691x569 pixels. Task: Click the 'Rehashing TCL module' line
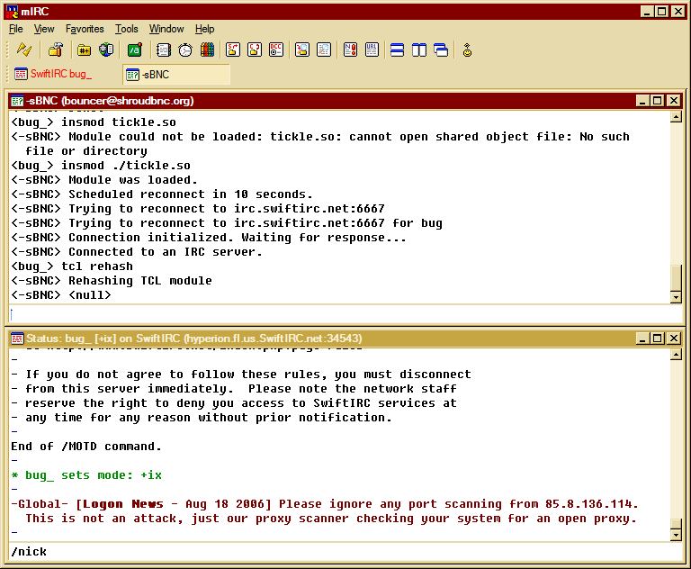(112, 281)
